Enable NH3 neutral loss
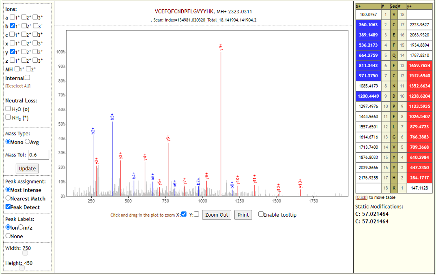This screenshot has height=275, width=436. (x=8, y=117)
